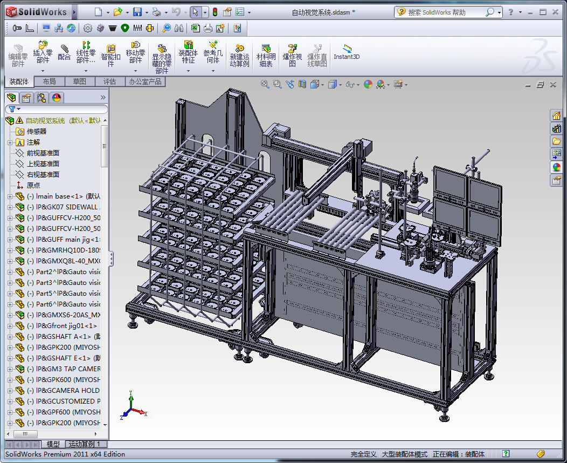Image resolution: width=567 pixels, height=463 pixels.
Task: Toggle the Select arrow cursor tool
Action: (195, 12)
